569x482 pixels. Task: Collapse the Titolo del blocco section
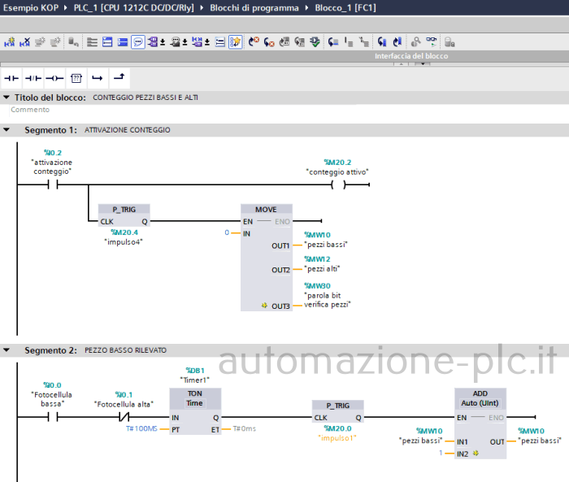point(7,98)
